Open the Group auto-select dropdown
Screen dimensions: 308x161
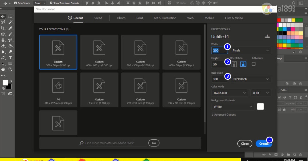(x=40, y=3)
